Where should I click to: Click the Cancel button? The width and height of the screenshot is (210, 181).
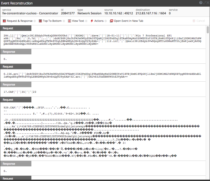pos(199,21)
